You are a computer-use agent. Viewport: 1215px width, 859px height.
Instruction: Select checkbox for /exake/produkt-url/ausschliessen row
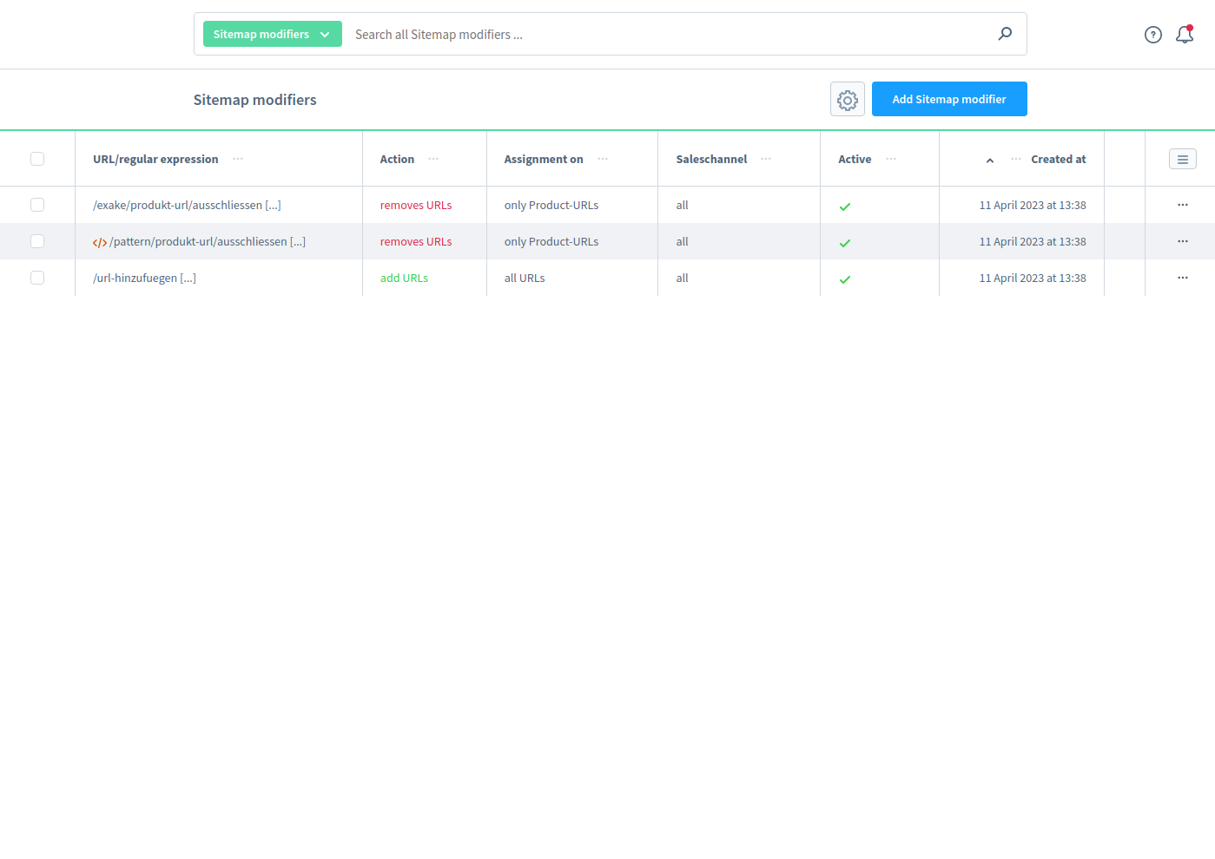(x=37, y=205)
